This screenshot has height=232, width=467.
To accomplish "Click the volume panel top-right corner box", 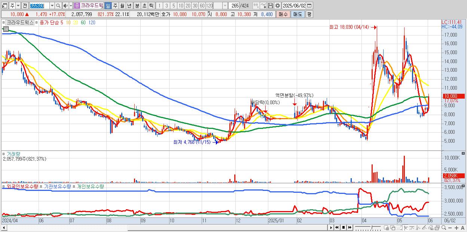I will pos(464,154).
